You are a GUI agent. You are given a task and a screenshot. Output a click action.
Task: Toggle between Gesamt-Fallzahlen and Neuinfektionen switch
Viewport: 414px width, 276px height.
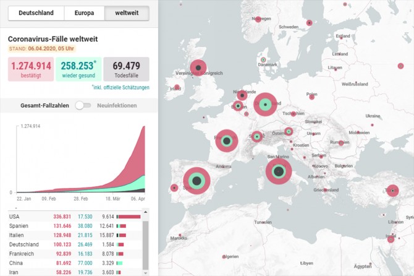tap(82, 105)
